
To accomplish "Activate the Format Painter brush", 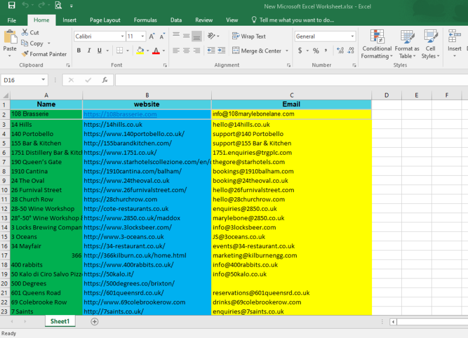I will (25, 54).
